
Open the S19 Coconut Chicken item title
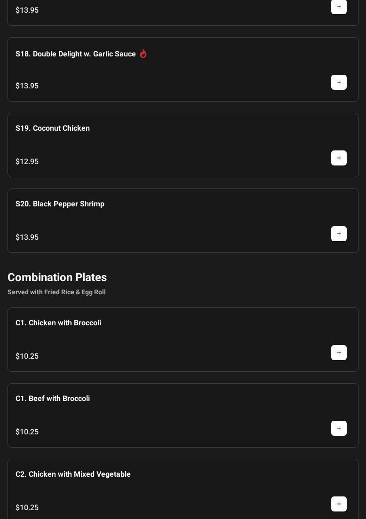53,128
